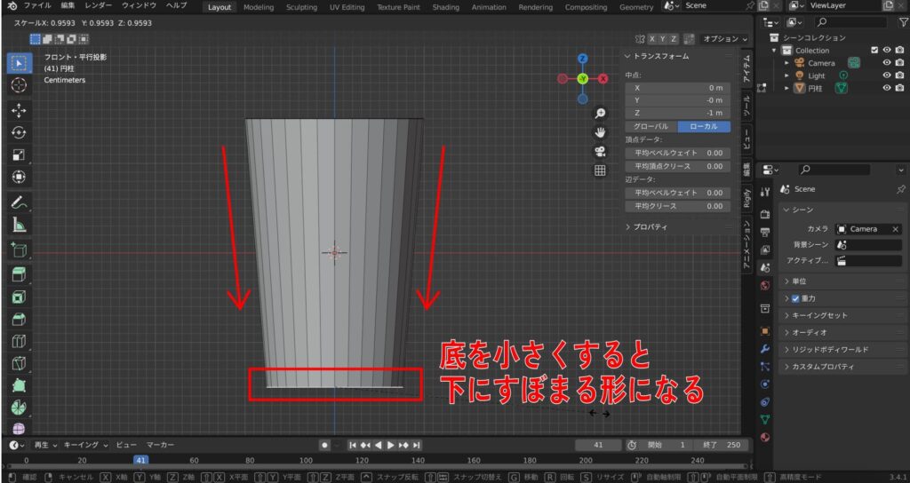Click the X 中点 value field
Screen dimensions: 910x483
677,88
